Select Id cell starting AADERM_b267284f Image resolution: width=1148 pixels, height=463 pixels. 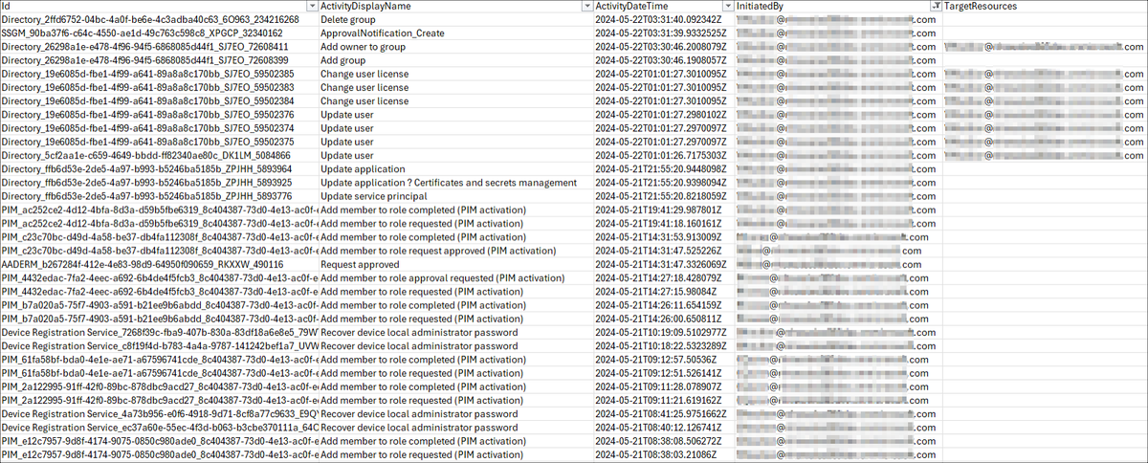[x=159, y=263]
